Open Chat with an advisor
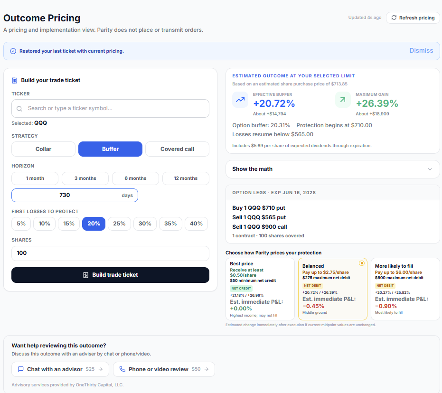 [x=60, y=369]
